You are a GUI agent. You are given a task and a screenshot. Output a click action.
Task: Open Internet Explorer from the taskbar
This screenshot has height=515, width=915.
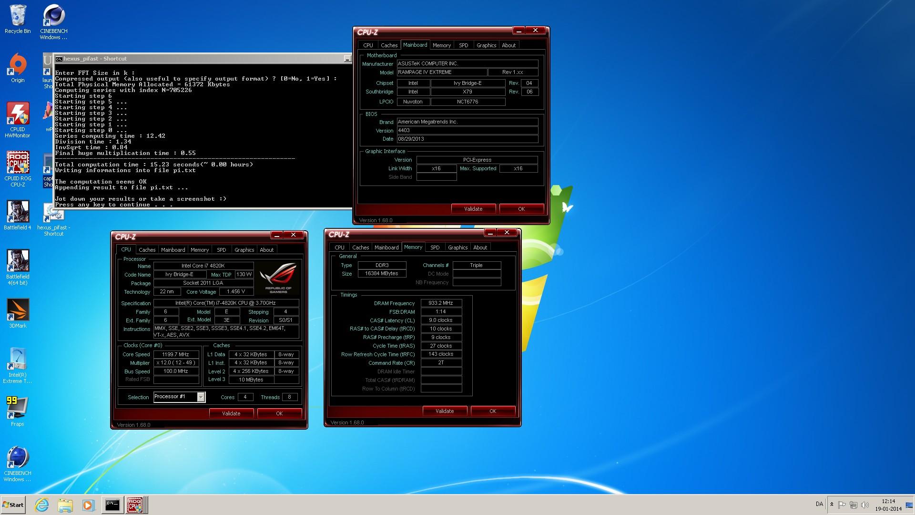point(42,505)
